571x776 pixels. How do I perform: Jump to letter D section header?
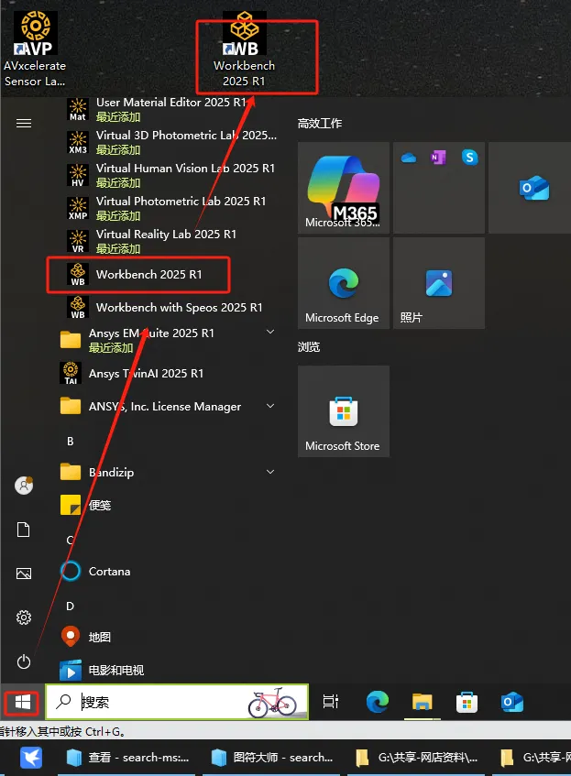(71, 607)
